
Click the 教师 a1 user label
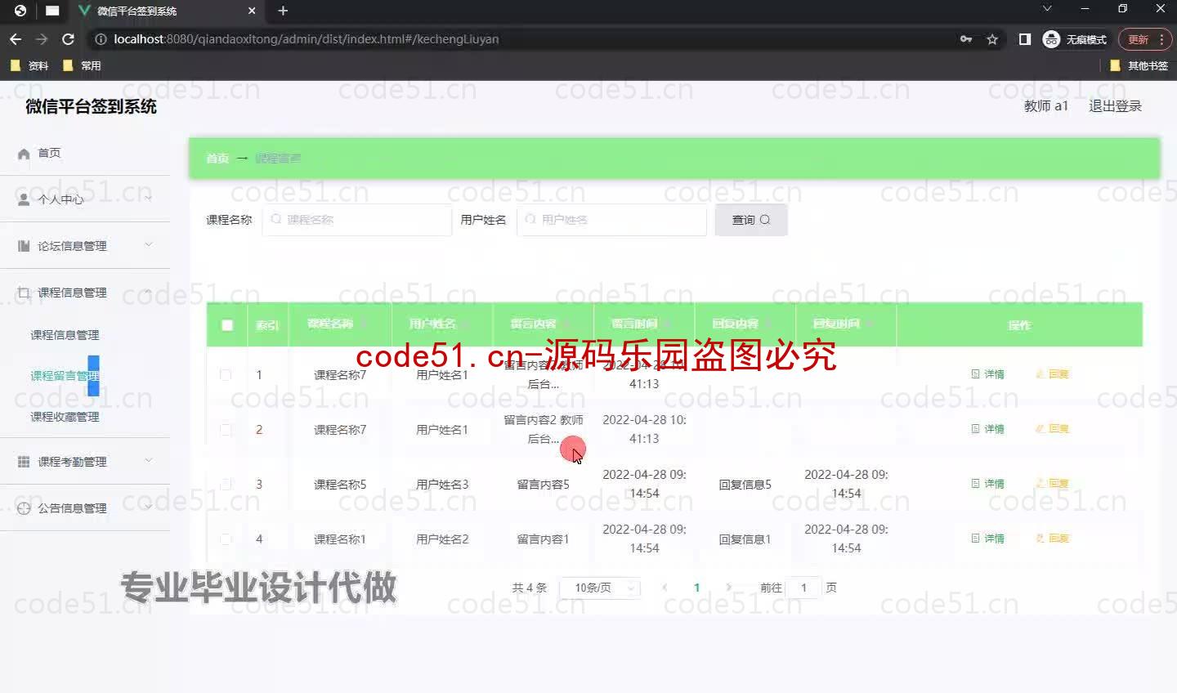(1045, 106)
